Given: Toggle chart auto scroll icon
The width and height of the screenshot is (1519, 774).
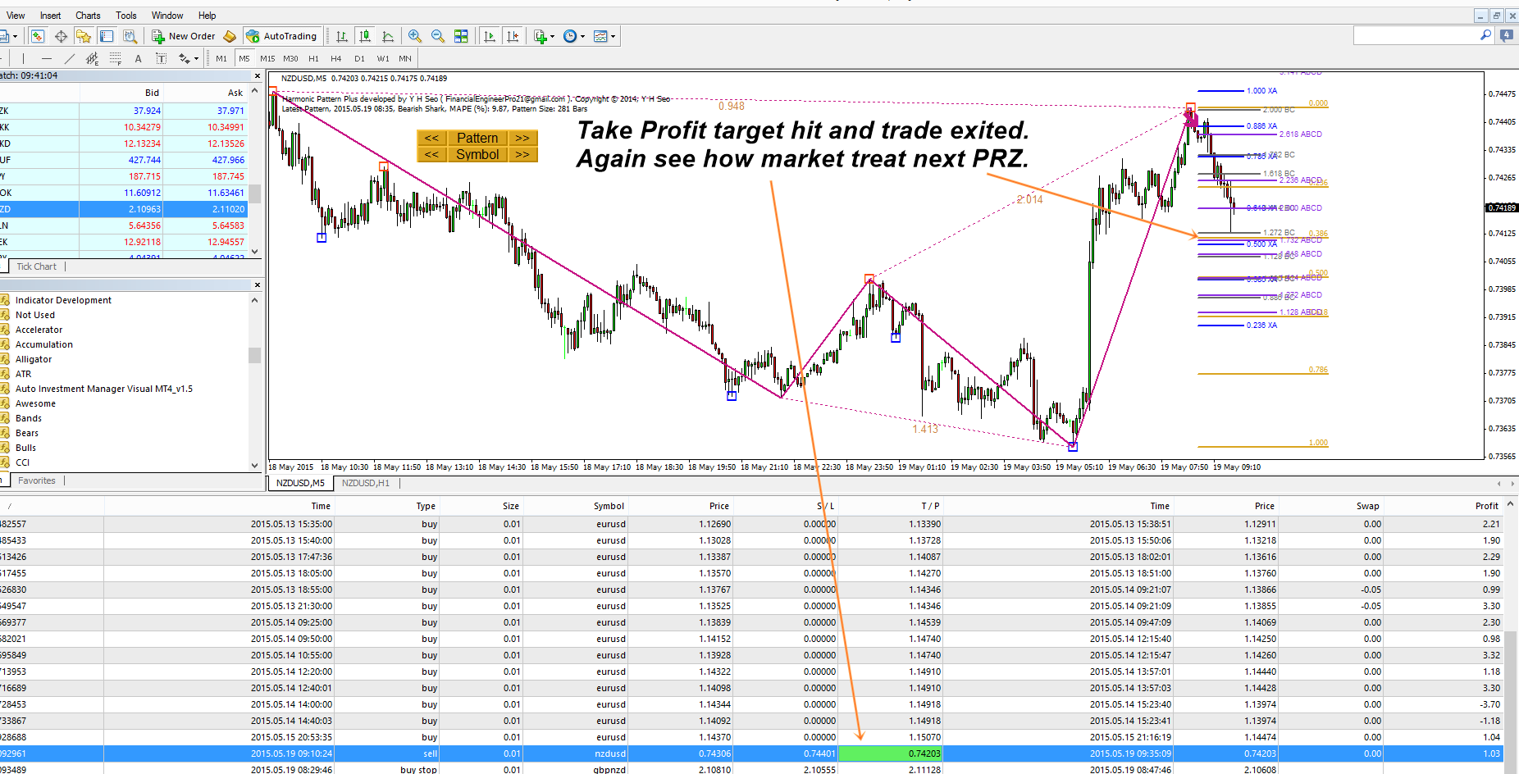Looking at the screenshot, I should (490, 36).
